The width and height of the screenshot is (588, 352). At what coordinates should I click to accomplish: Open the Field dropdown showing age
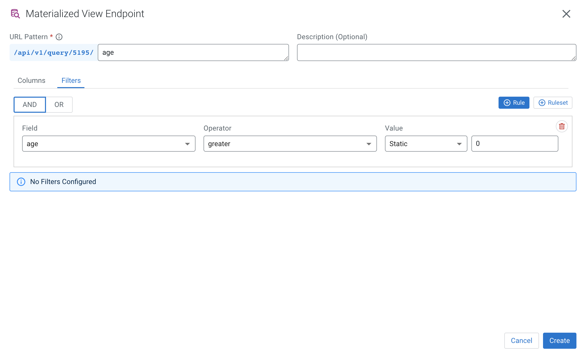(x=109, y=144)
